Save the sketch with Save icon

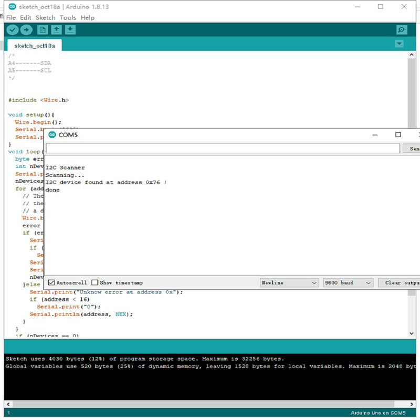pos(70,30)
